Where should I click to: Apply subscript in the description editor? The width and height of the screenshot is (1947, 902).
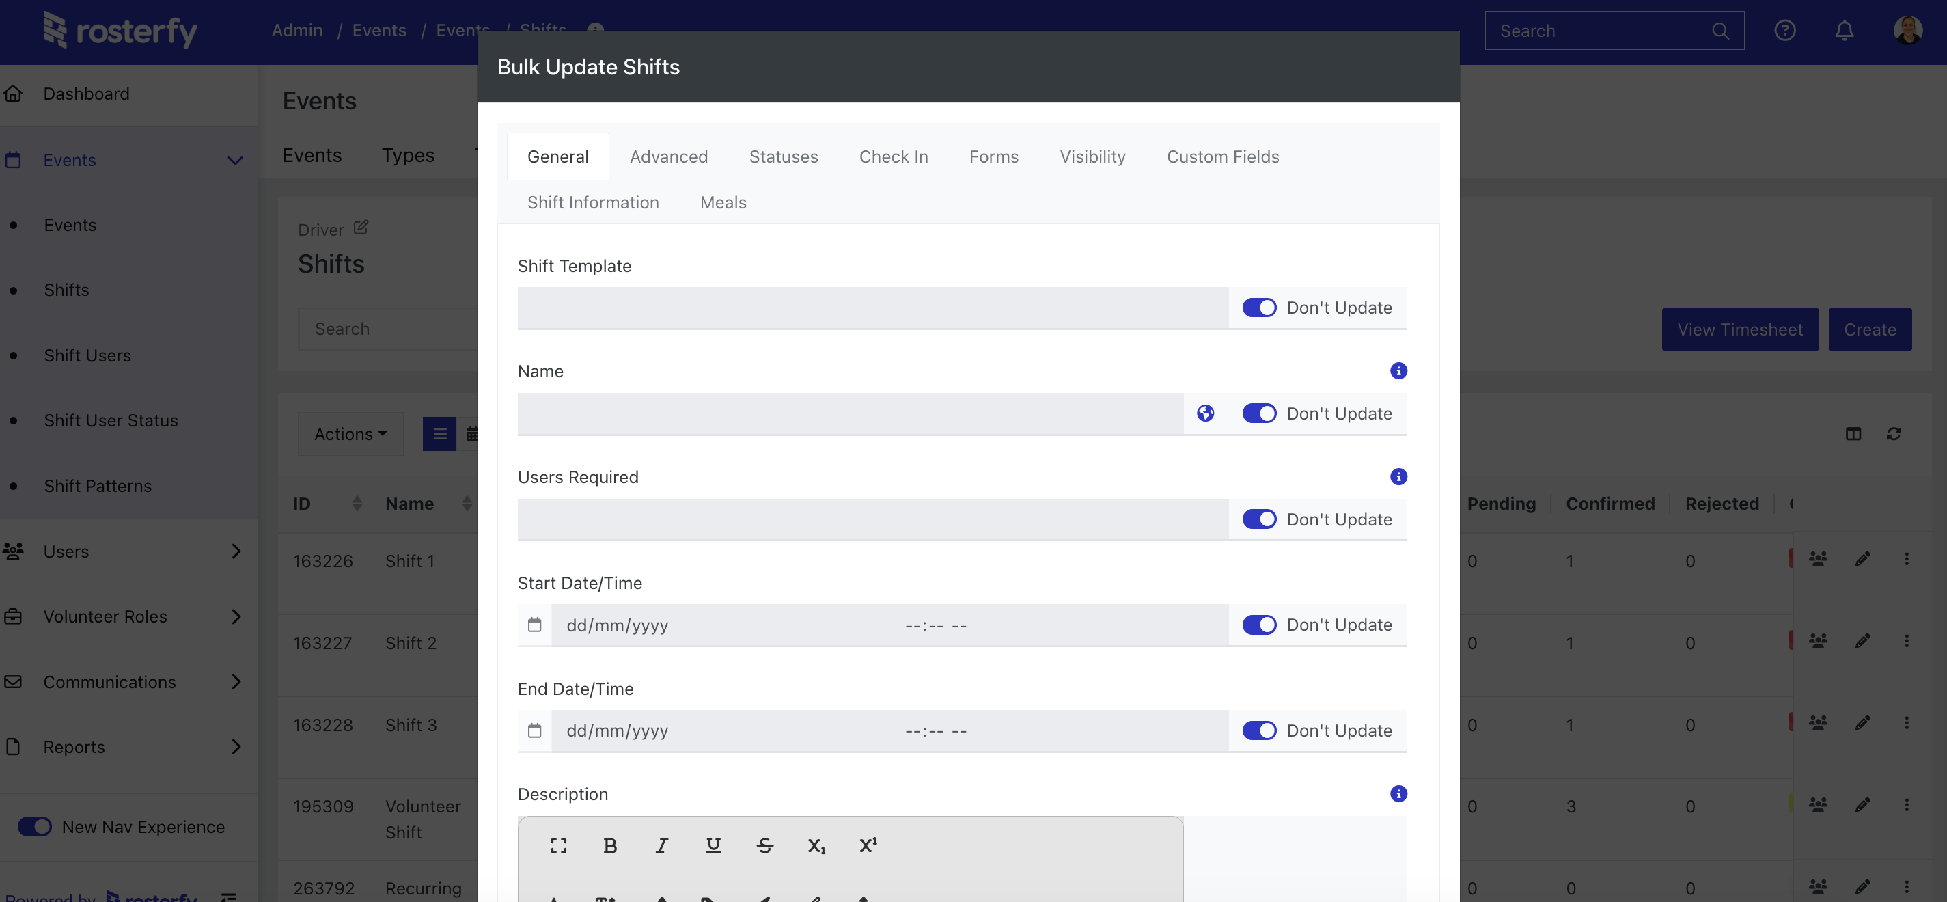(816, 845)
